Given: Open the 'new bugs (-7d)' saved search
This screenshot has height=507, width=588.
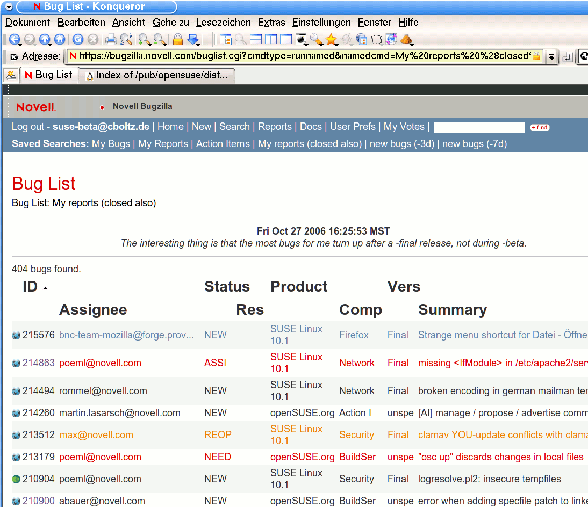Looking at the screenshot, I should pos(474,144).
